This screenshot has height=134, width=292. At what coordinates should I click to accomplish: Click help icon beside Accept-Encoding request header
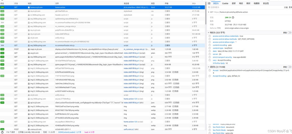210,76
